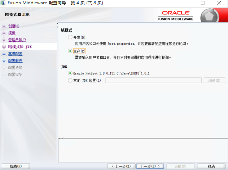Click the JDK section heading
Viewport: 228px width, 170px height.
[x=64, y=67]
